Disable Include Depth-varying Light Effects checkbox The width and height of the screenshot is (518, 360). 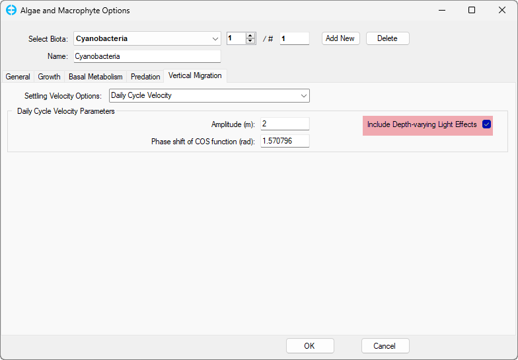click(x=487, y=124)
